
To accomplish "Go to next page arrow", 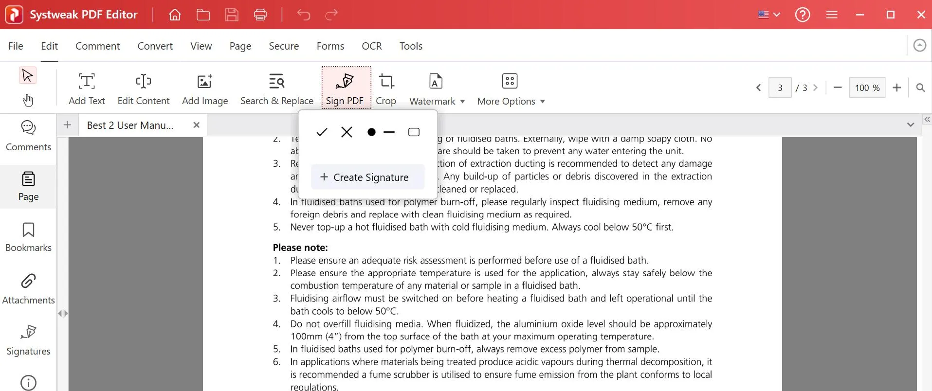I will (816, 88).
